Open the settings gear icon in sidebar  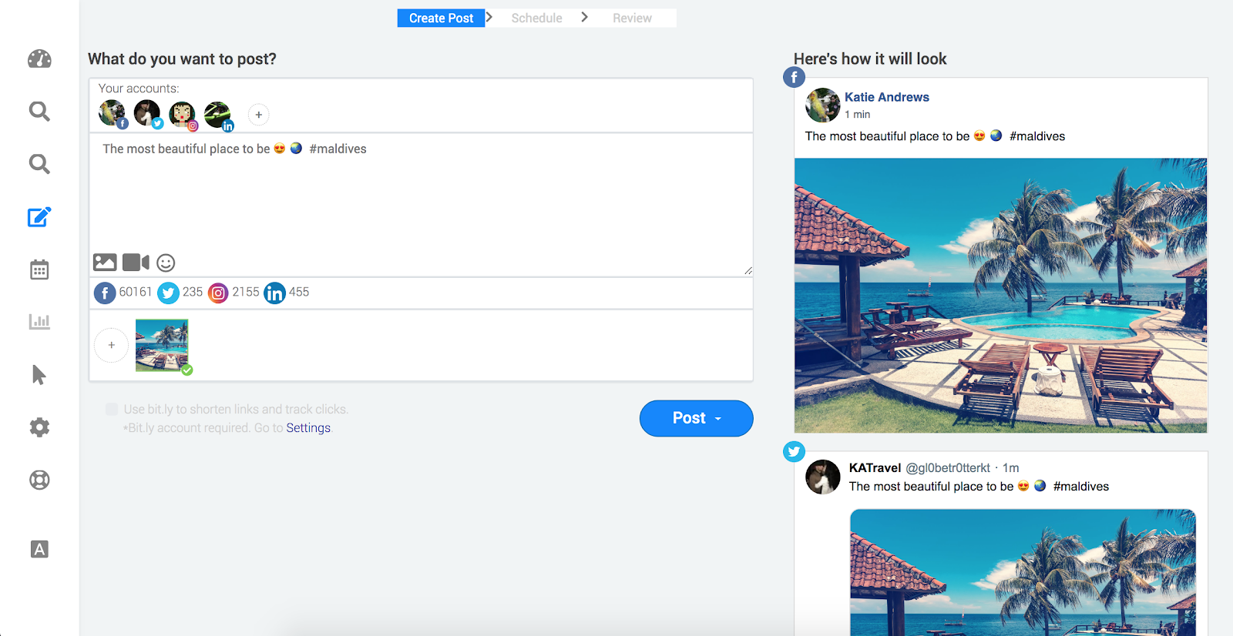[39, 427]
